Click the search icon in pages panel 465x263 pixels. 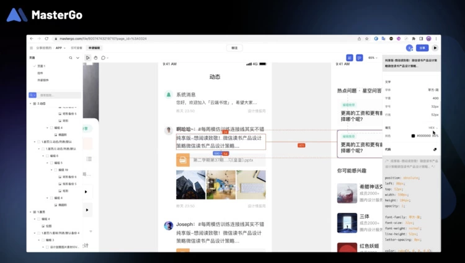(x=70, y=58)
